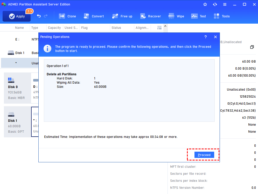The image size is (258, 194).
Task: Click the 'Delete all Partitions' operation text
Action: click(61, 74)
